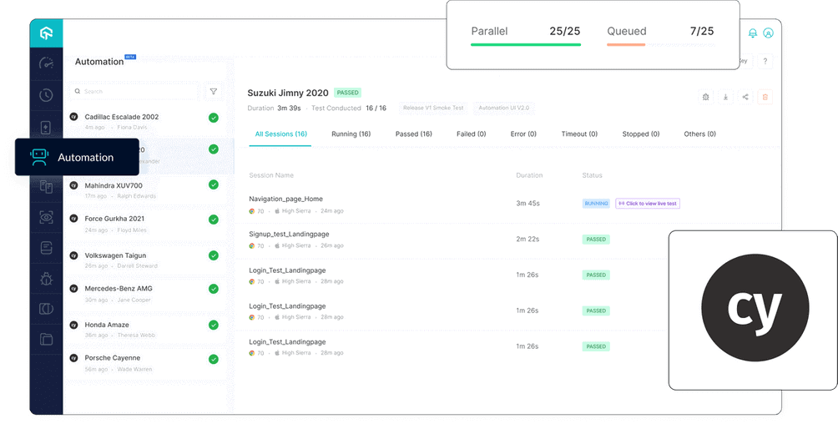This screenshot has height=424, width=838.
Task: Click the download icon for Suzuki Jimny
Action: (725, 97)
